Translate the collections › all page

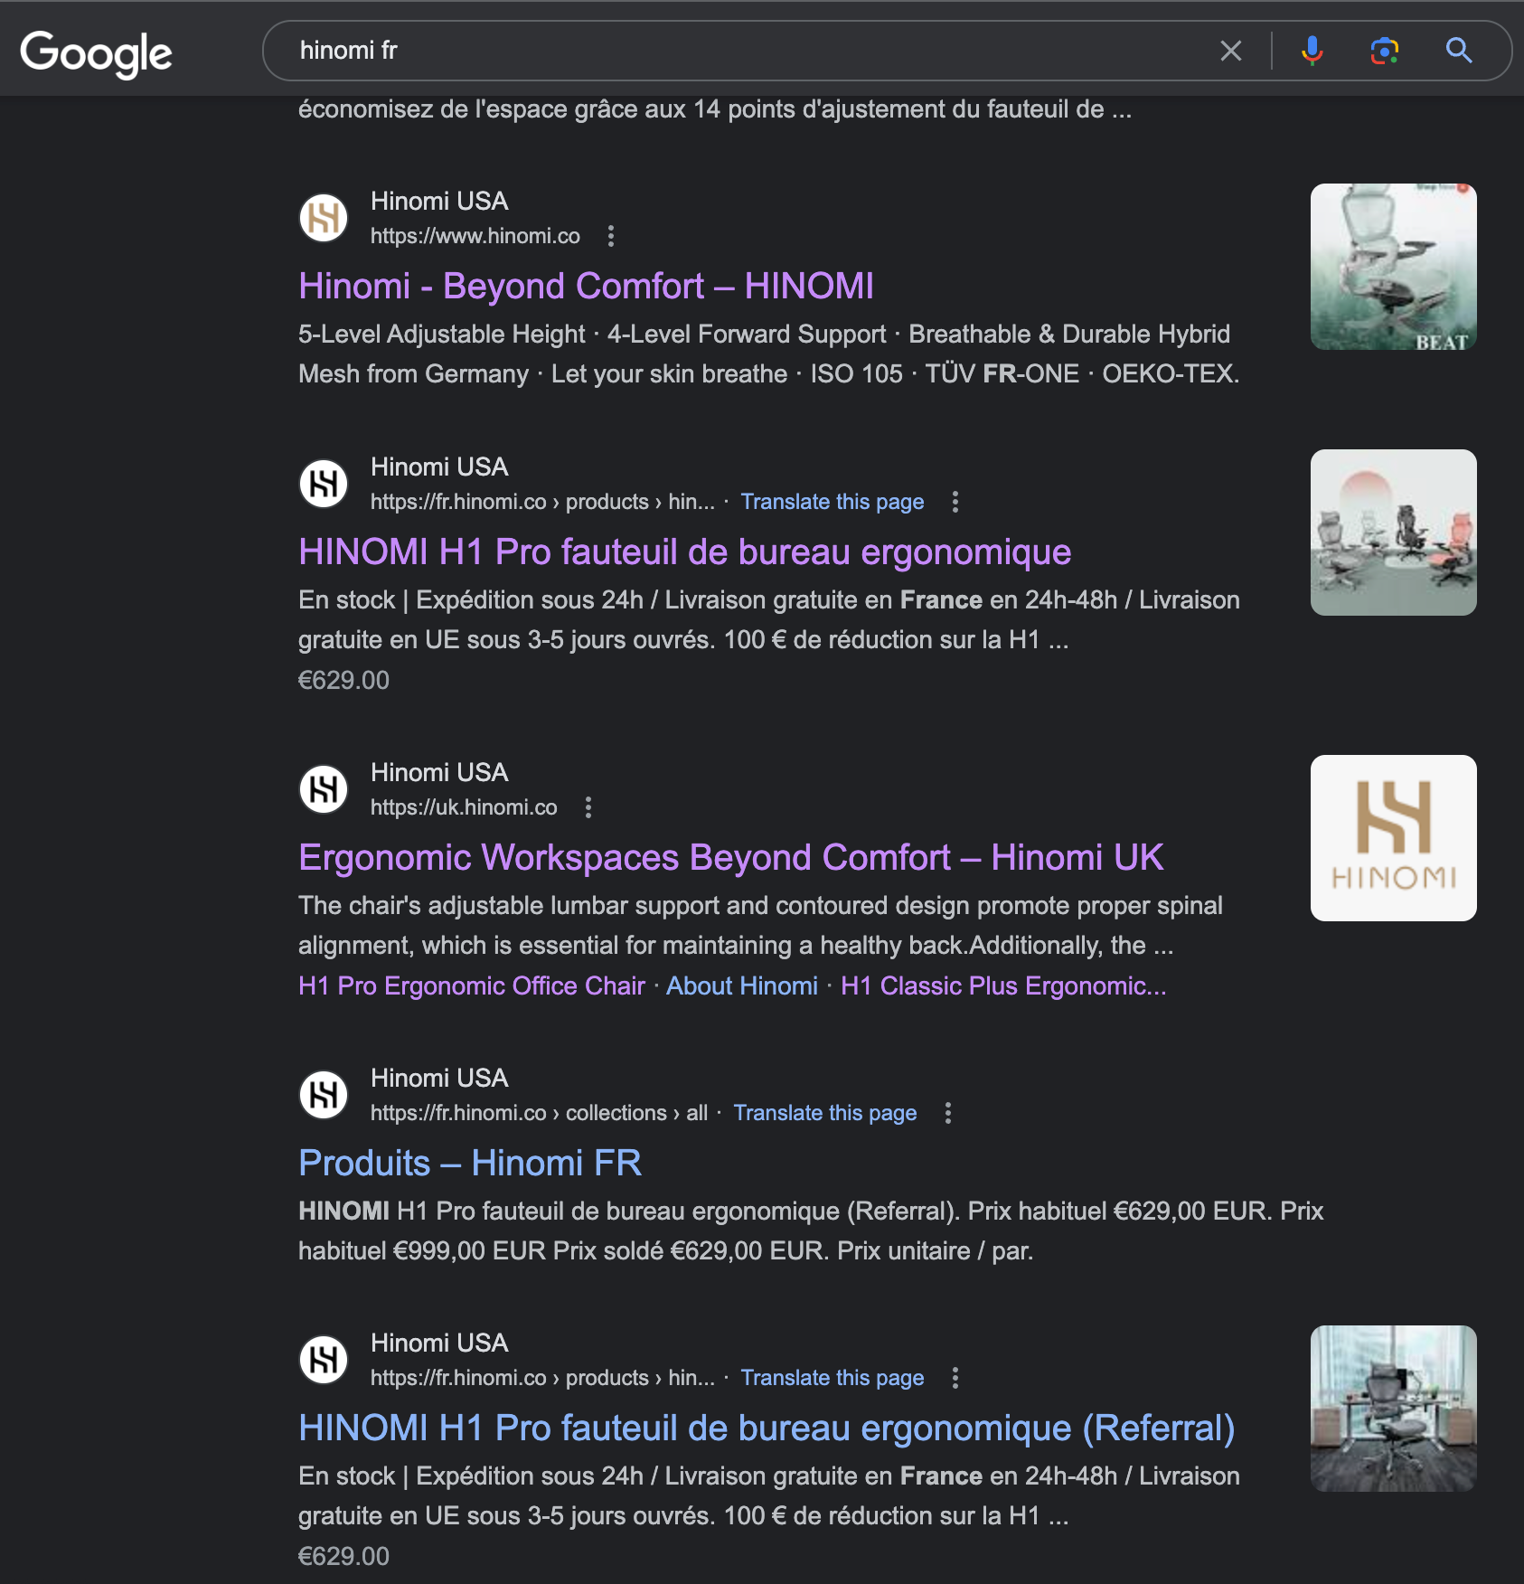coord(824,1113)
